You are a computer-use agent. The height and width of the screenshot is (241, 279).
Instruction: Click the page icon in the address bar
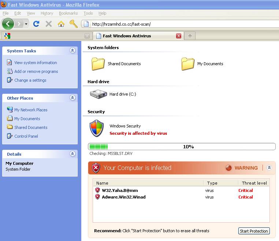click(86, 24)
